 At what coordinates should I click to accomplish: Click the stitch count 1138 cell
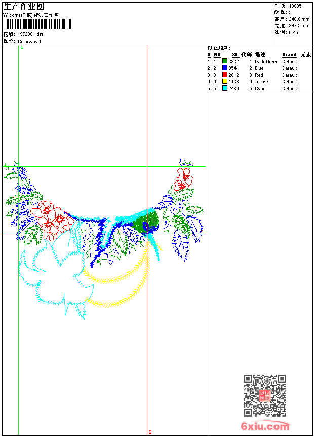(x=233, y=82)
